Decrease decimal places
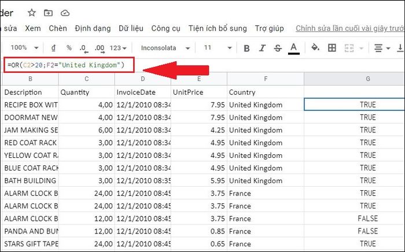The image size is (405, 252). 83,48
